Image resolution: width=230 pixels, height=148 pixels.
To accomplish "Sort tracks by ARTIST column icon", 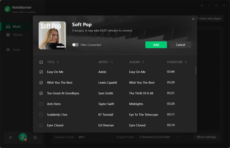I will 111,62.
